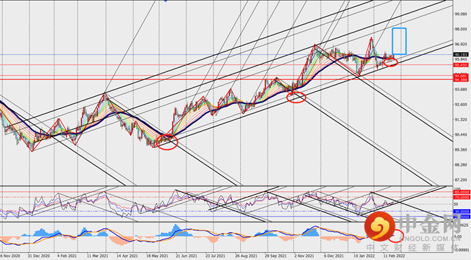Click the 10 Jan 2022 date label
The image size is (471, 260).
[x=363, y=256]
